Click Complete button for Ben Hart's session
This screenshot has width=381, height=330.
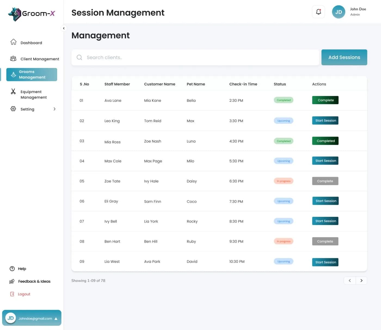[325, 241]
